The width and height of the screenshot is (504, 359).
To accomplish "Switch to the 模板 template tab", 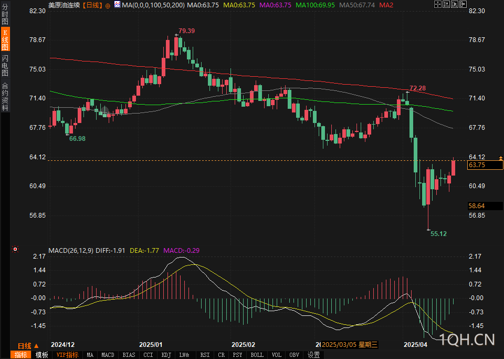I will click(41, 355).
